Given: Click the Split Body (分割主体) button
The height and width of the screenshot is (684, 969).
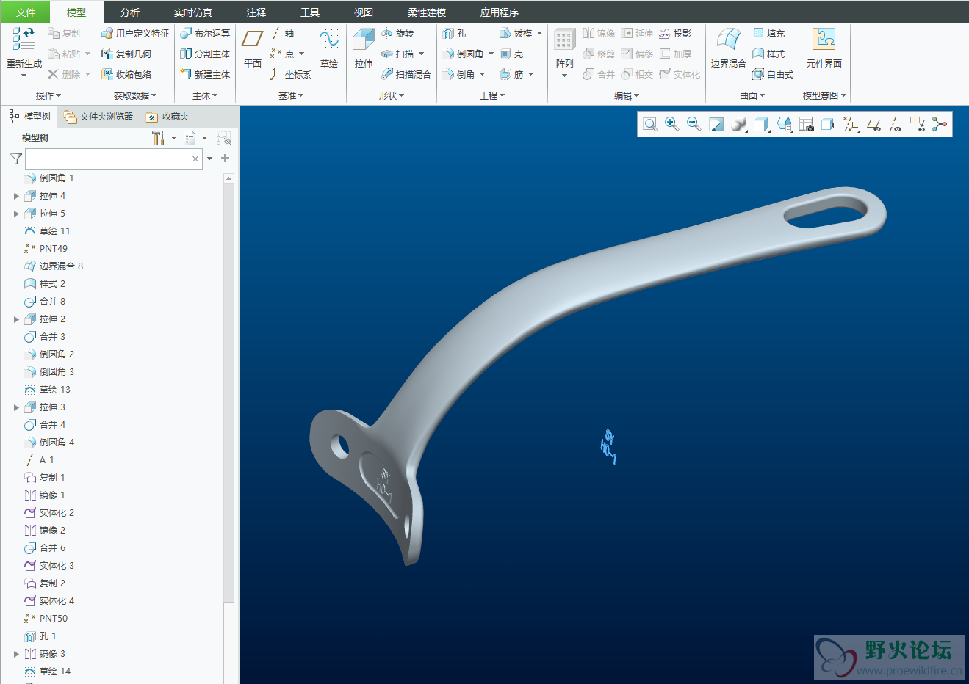Looking at the screenshot, I should tap(205, 54).
